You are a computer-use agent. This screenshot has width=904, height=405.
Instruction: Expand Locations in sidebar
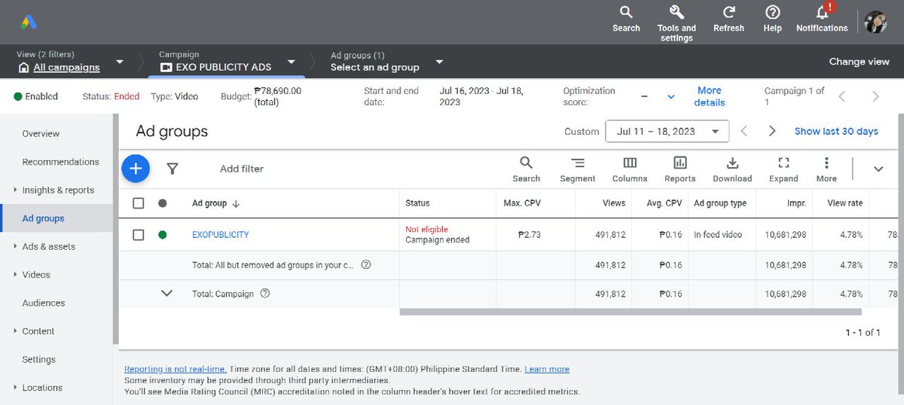tap(15, 388)
